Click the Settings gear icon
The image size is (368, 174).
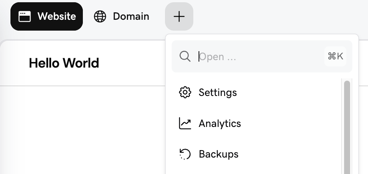(185, 92)
